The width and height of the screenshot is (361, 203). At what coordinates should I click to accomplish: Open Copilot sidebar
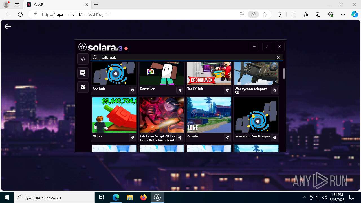[355, 14]
